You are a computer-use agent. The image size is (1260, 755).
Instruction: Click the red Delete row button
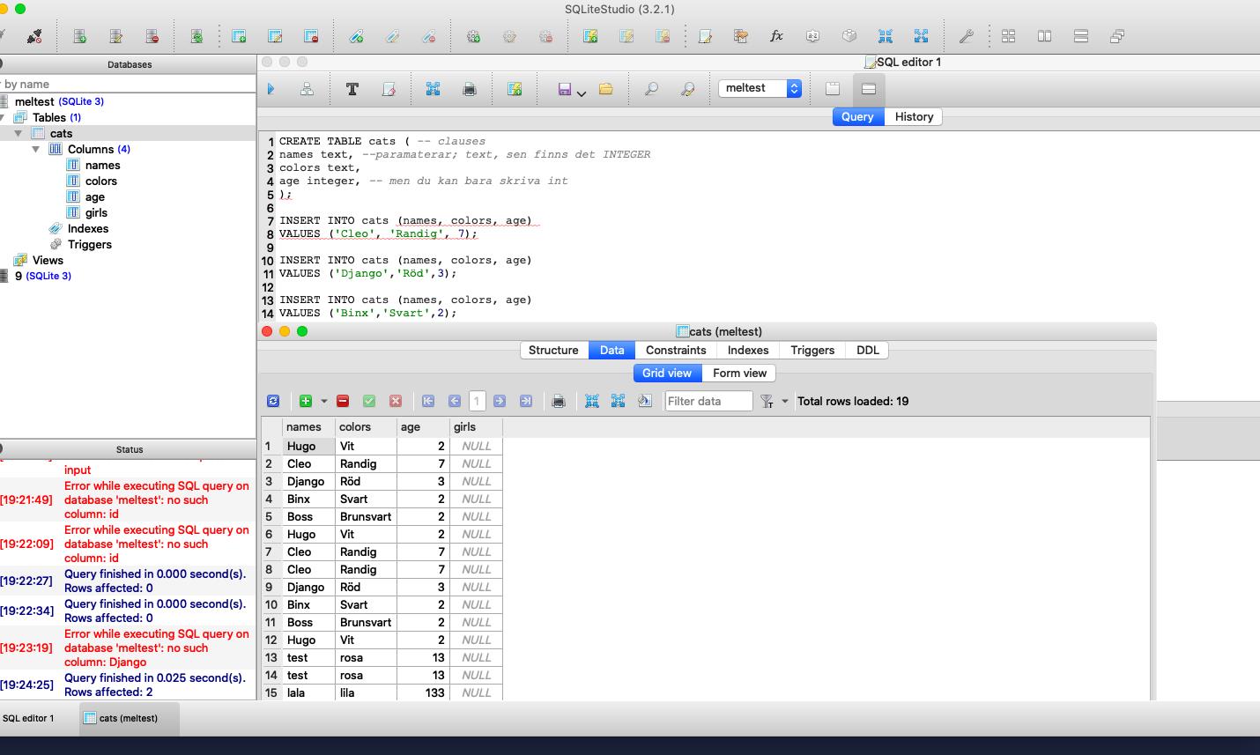[x=343, y=401]
